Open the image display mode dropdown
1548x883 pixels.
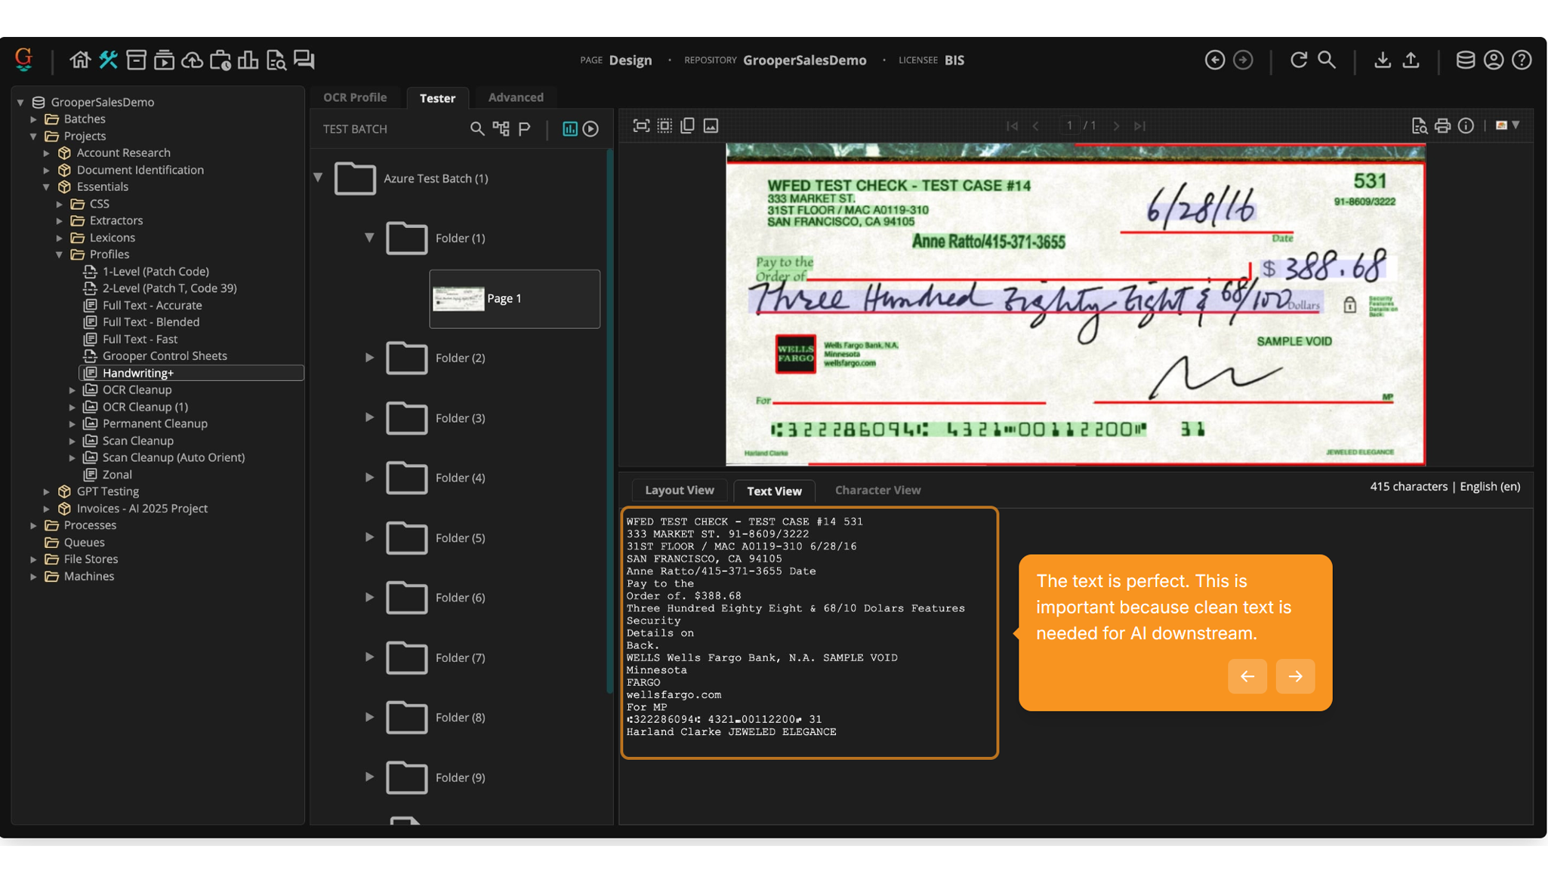[x=1507, y=125]
